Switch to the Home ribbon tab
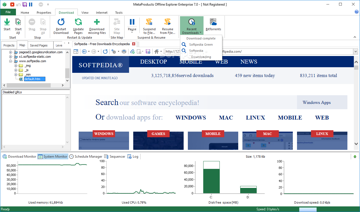The height and width of the screenshot is (212, 360). point(25,13)
